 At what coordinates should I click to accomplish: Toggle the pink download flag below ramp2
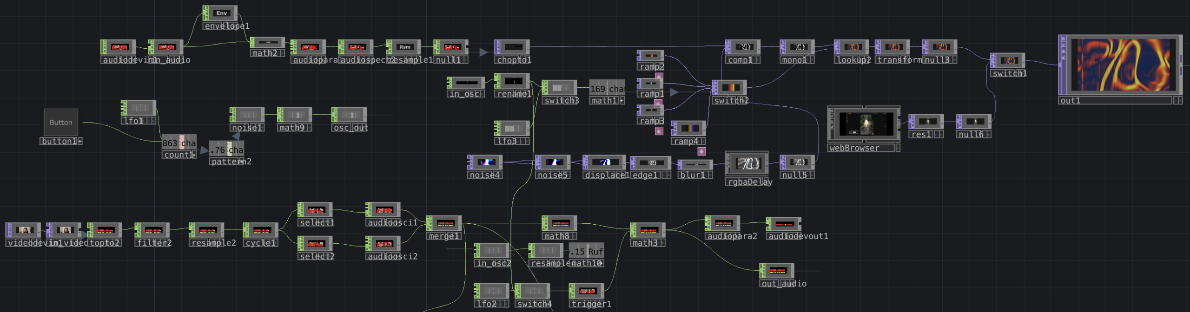659,77
